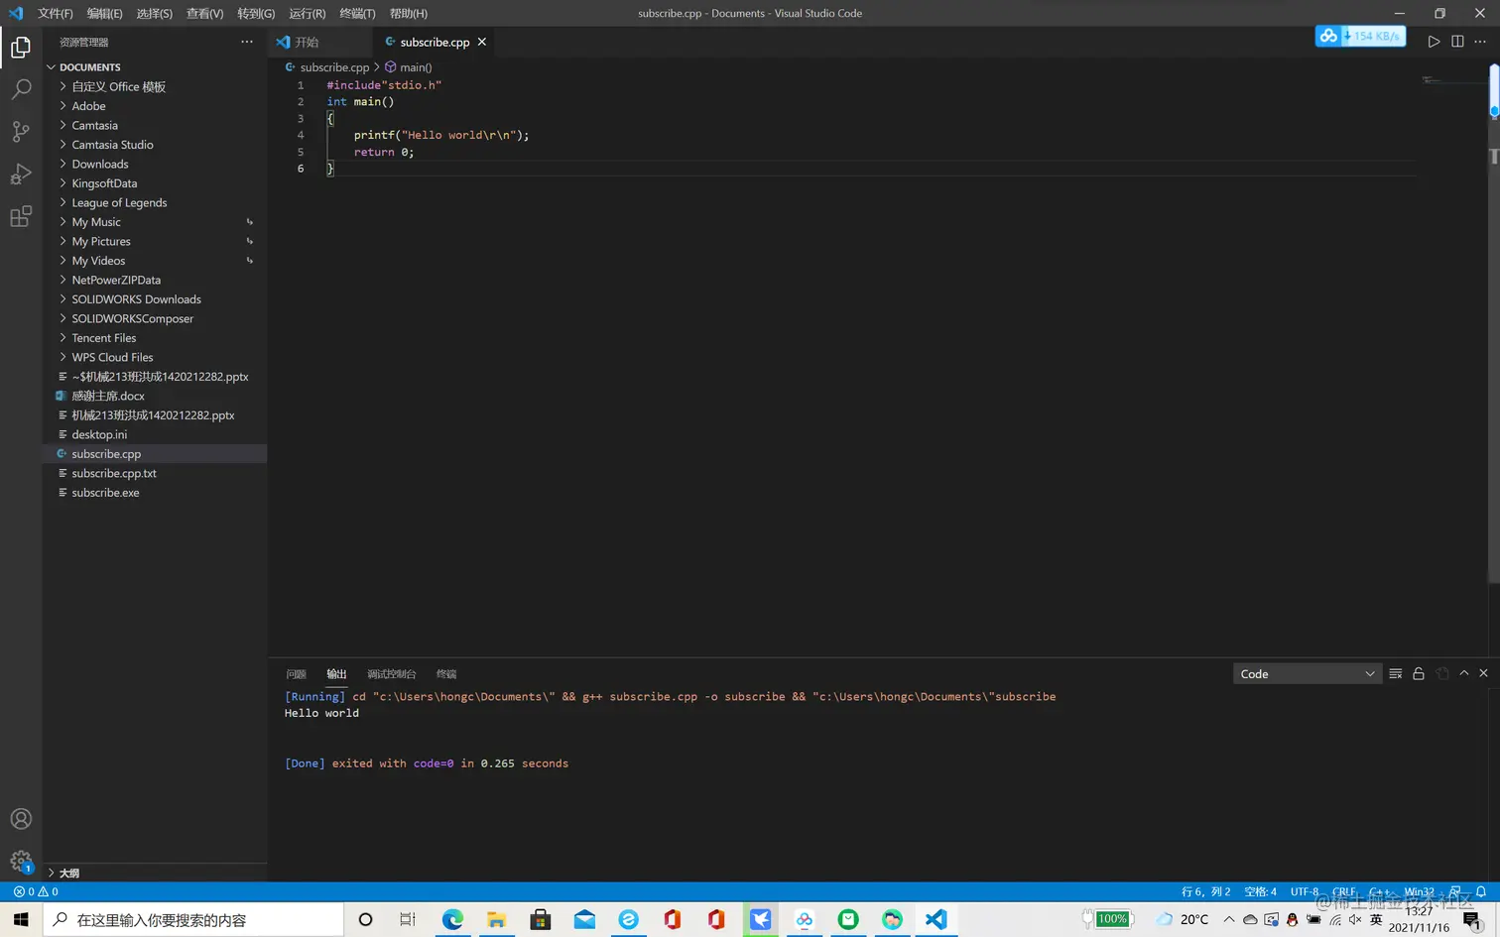1500x937 pixels.
Task: Switch to the 终端 panel tab
Action: point(446,674)
